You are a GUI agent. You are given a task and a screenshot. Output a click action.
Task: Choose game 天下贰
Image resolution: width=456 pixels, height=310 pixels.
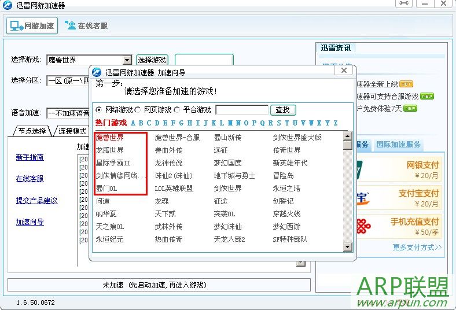coord(165,214)
